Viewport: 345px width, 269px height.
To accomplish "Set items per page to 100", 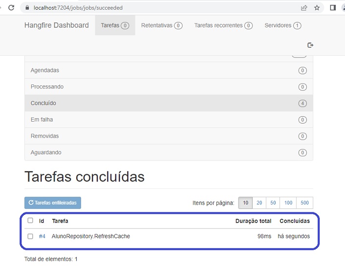I will coord(288,203).
